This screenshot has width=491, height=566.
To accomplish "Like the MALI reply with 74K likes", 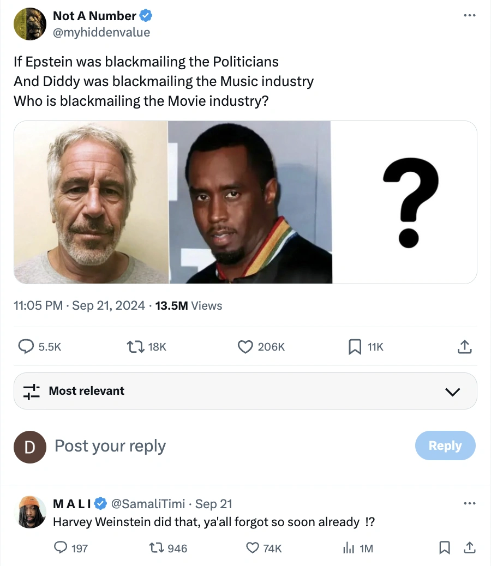I will [x=252, y=548].
